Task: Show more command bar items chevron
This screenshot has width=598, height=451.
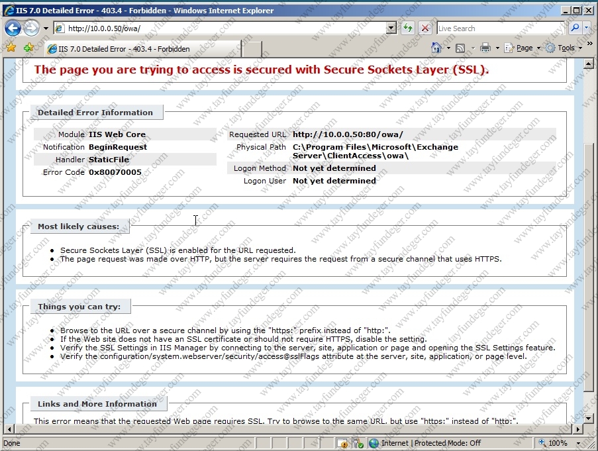Action: coord(590,44)
